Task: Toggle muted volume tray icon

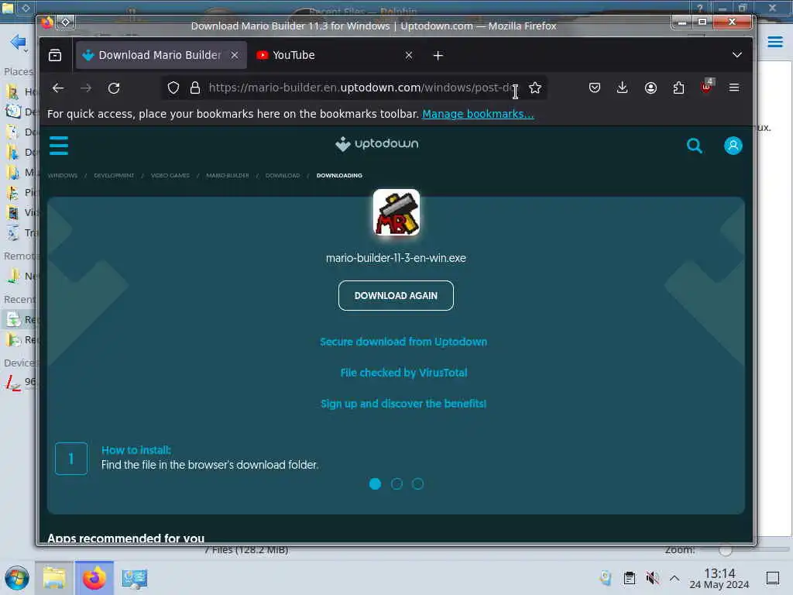Action: 652,578
